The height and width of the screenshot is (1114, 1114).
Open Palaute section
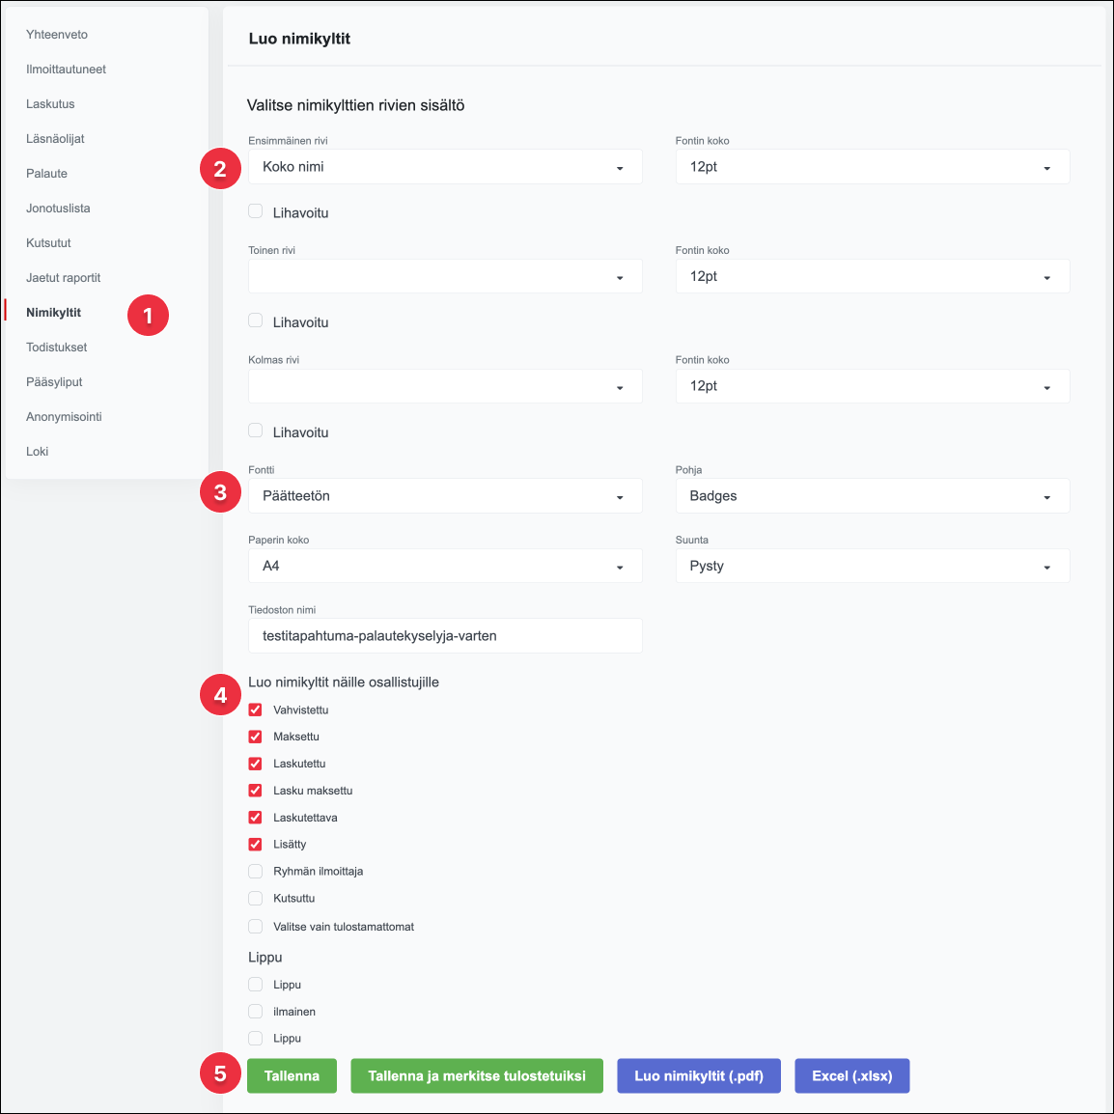point(47,174)
